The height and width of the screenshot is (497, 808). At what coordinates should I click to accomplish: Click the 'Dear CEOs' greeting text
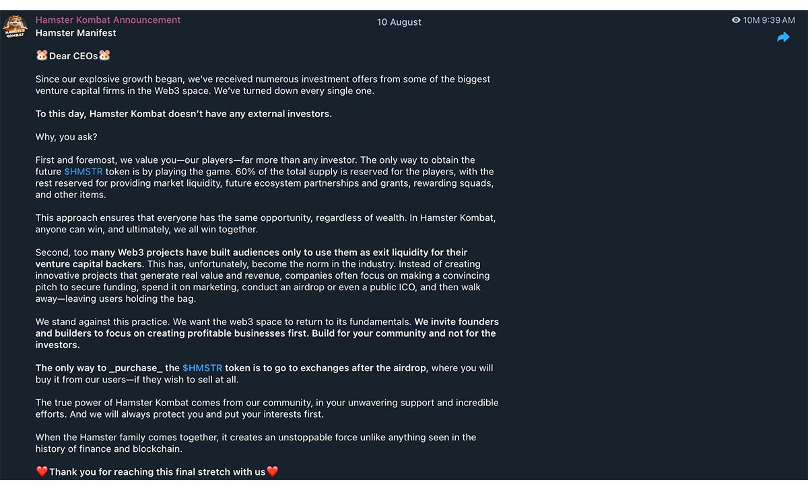73,56
